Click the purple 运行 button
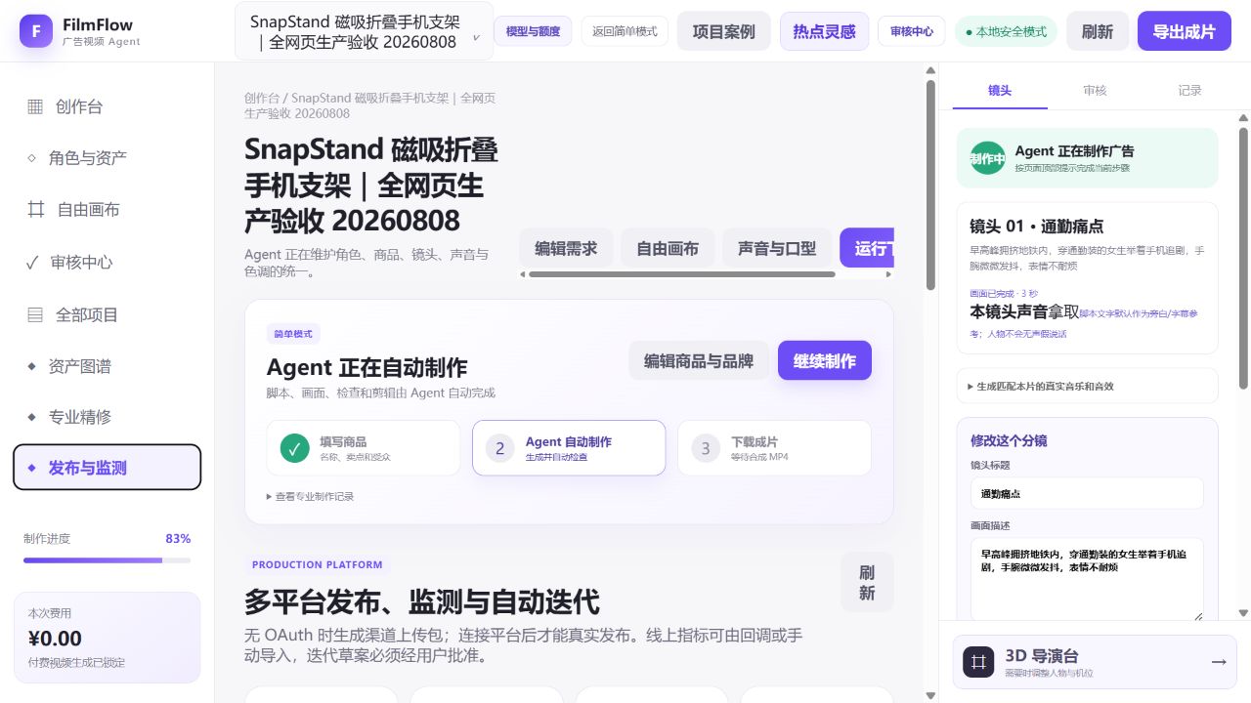This screenshot has width=1251, height=703. click(x=867, y=248)
